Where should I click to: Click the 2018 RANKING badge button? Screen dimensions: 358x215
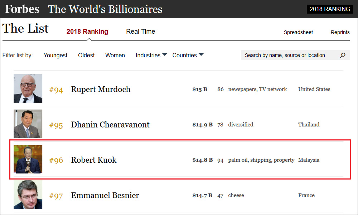click(x=330, y=9)
